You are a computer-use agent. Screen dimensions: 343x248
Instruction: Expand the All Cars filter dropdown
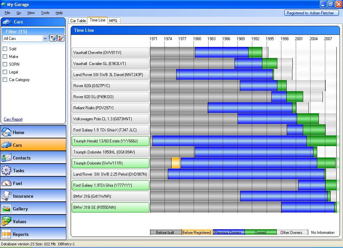coord(45,39)
